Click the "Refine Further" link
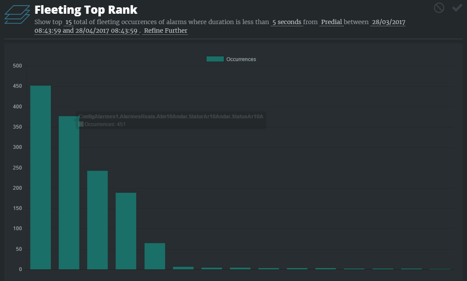 pyautogui.click(x=166, y=31)
